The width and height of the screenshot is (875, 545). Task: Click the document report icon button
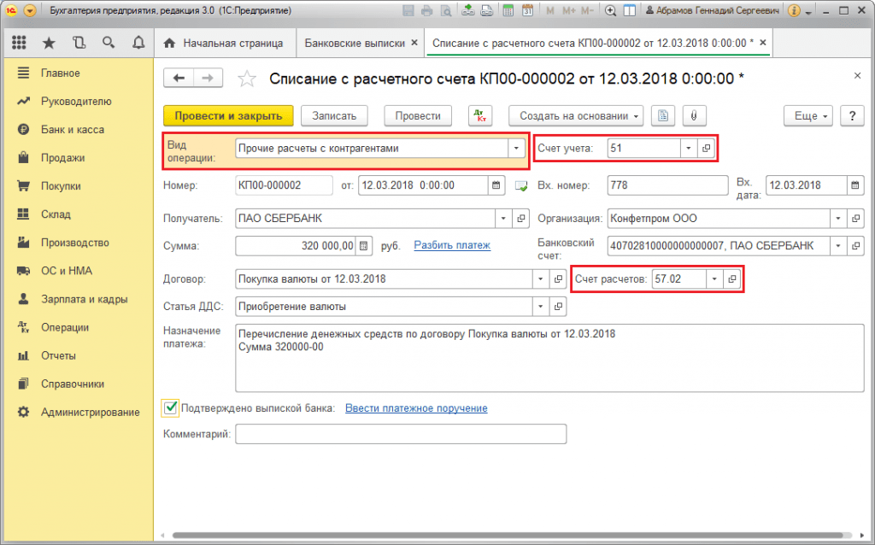tap(663, 116)
